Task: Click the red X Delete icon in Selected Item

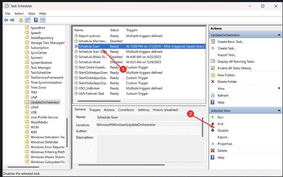Action: click(213, 150)
